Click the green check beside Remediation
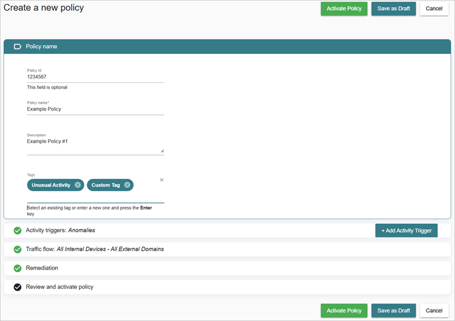This screenshot has width=455, height=321. point(18,268)
